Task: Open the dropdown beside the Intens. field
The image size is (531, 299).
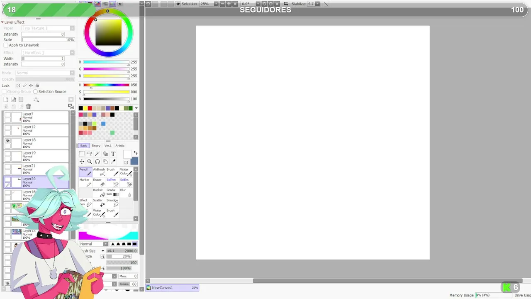Action: (114, 284)
